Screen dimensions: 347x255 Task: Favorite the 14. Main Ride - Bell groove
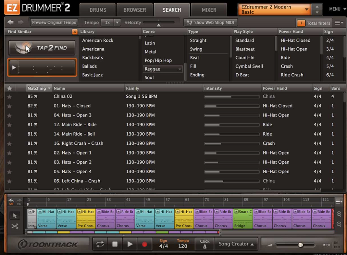pos(9,134)
